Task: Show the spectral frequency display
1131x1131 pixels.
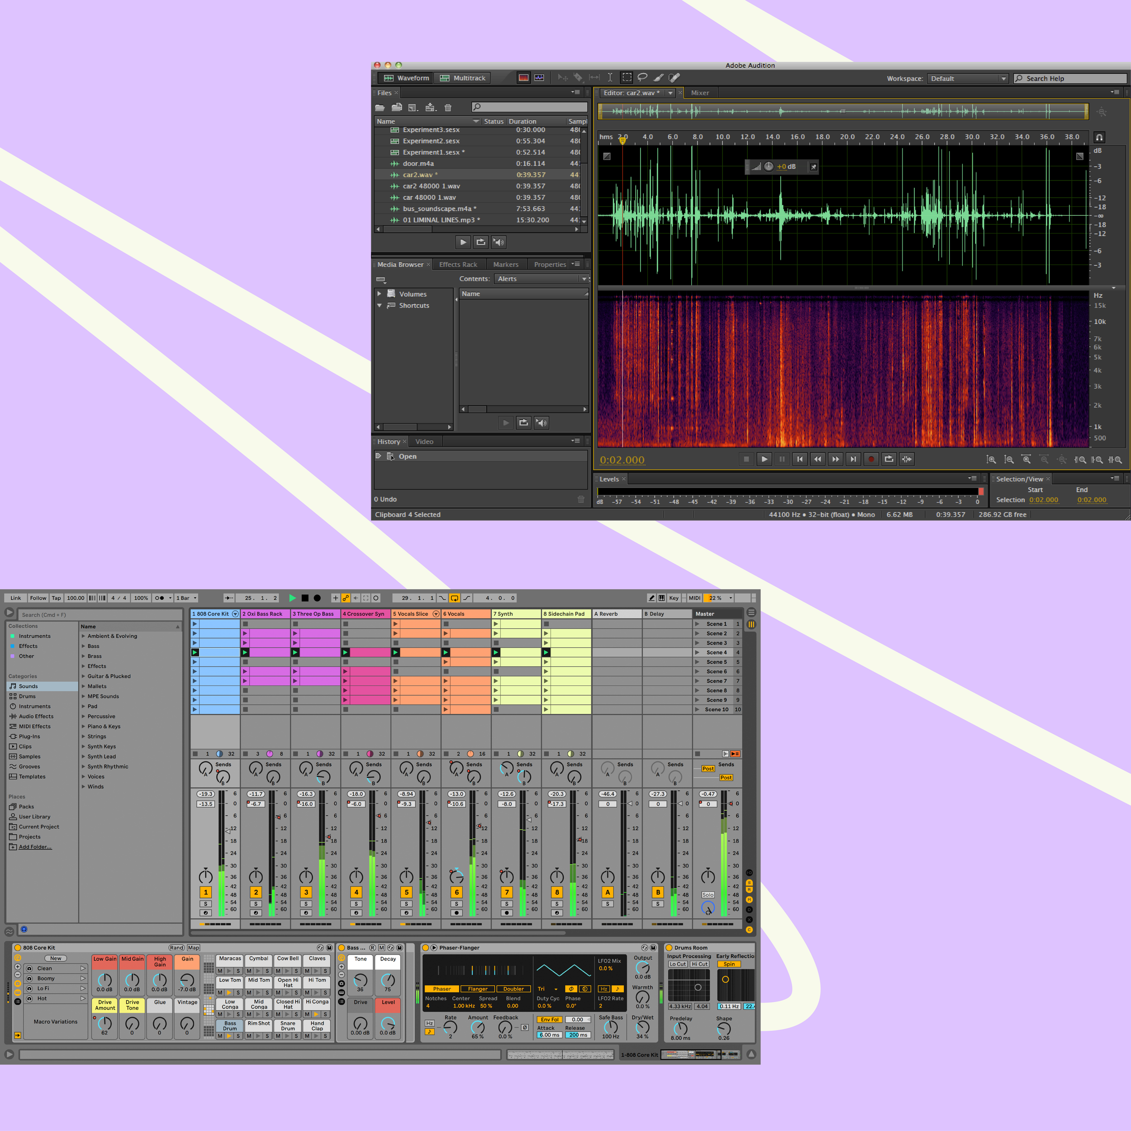Action: pyautogui.click(x=523, y=78)
